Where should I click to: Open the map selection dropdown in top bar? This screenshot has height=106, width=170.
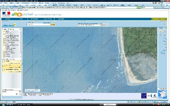tap(90, 25)
